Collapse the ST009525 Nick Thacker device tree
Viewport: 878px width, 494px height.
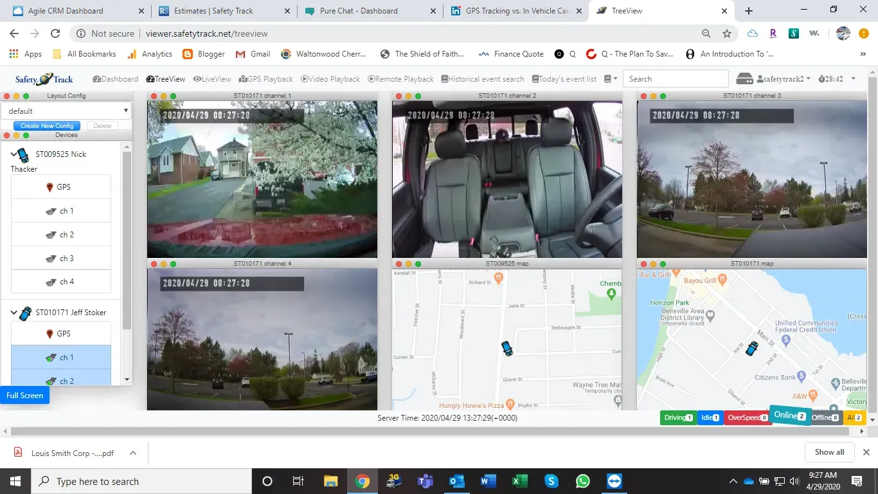point(12,154)
